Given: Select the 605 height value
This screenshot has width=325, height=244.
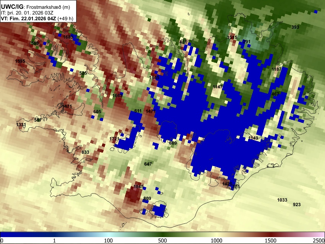Looking at the screenshot, I should coord(97,112).
